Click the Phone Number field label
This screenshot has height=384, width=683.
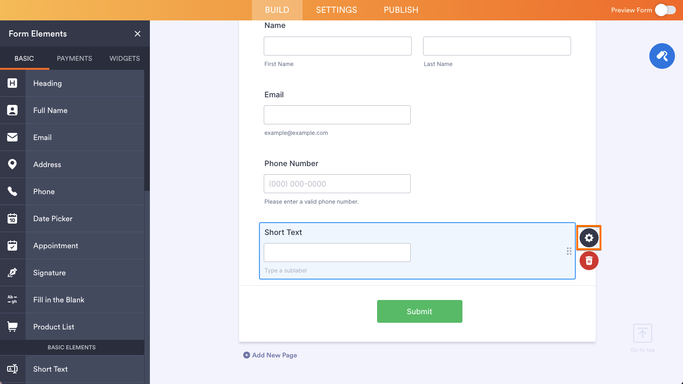pyautogui.click(x=291, y=163)
